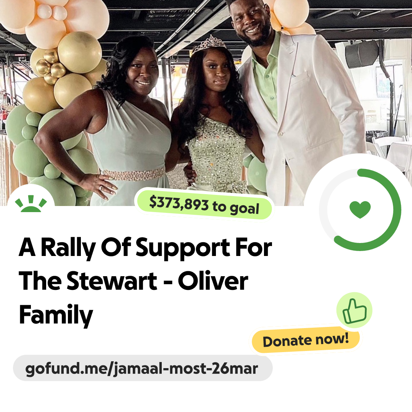Click the GoFundMe sunburst logo
This screenshot has width=412, height=412.
(31, 203)
